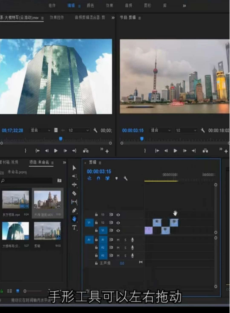Open source monitor zoom level dropdown

coord(40,131)
